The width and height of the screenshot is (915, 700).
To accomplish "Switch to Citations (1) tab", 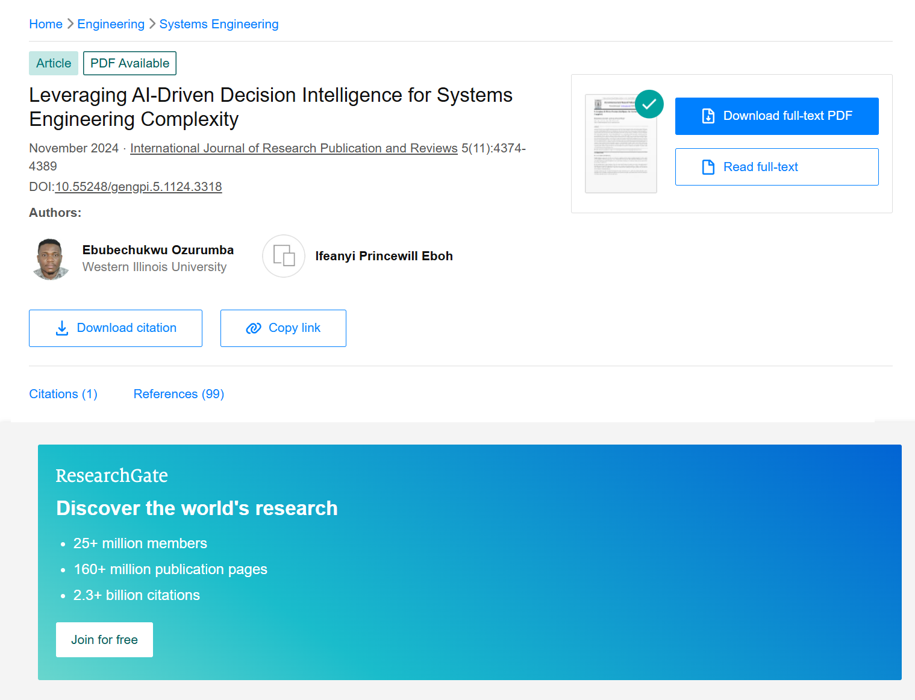I will click(x=63, y=394).
